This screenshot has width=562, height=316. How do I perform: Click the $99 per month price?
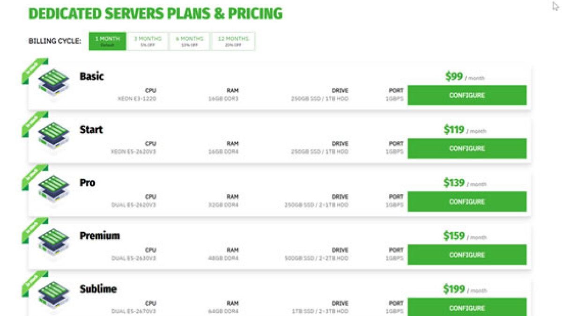pyautogui.click(x=465, y=77)
